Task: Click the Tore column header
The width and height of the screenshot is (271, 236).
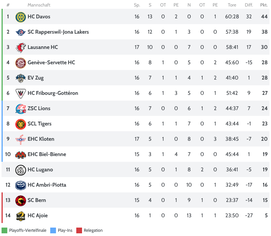Action: point(232,5)
